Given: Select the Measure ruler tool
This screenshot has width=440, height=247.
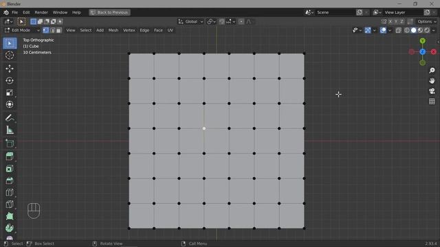Looking at the screenshot, I should (10, 130).
